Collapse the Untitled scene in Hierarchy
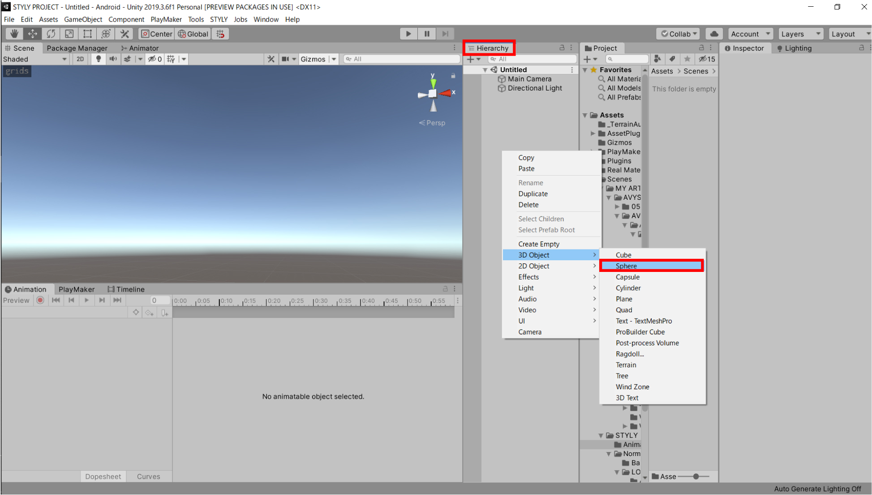 (x=485, y=70)
